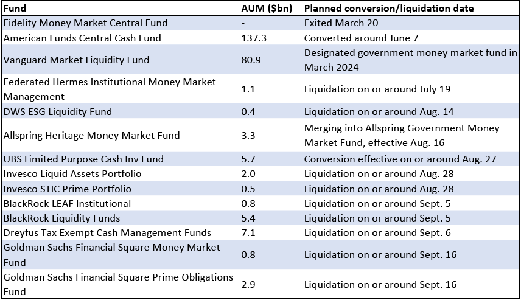Select the BlackRock Liquidity Funds cell
Screen dimensions: 521x300
[61, 218]
